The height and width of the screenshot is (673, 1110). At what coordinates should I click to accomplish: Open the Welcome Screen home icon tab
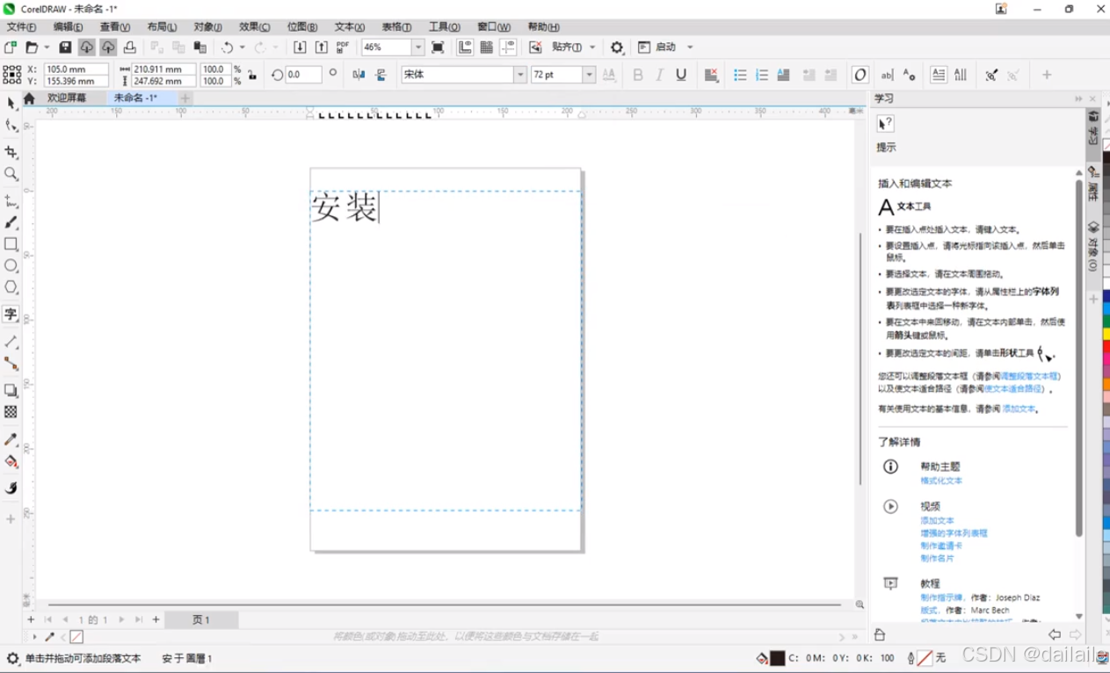tap(29, 98)
